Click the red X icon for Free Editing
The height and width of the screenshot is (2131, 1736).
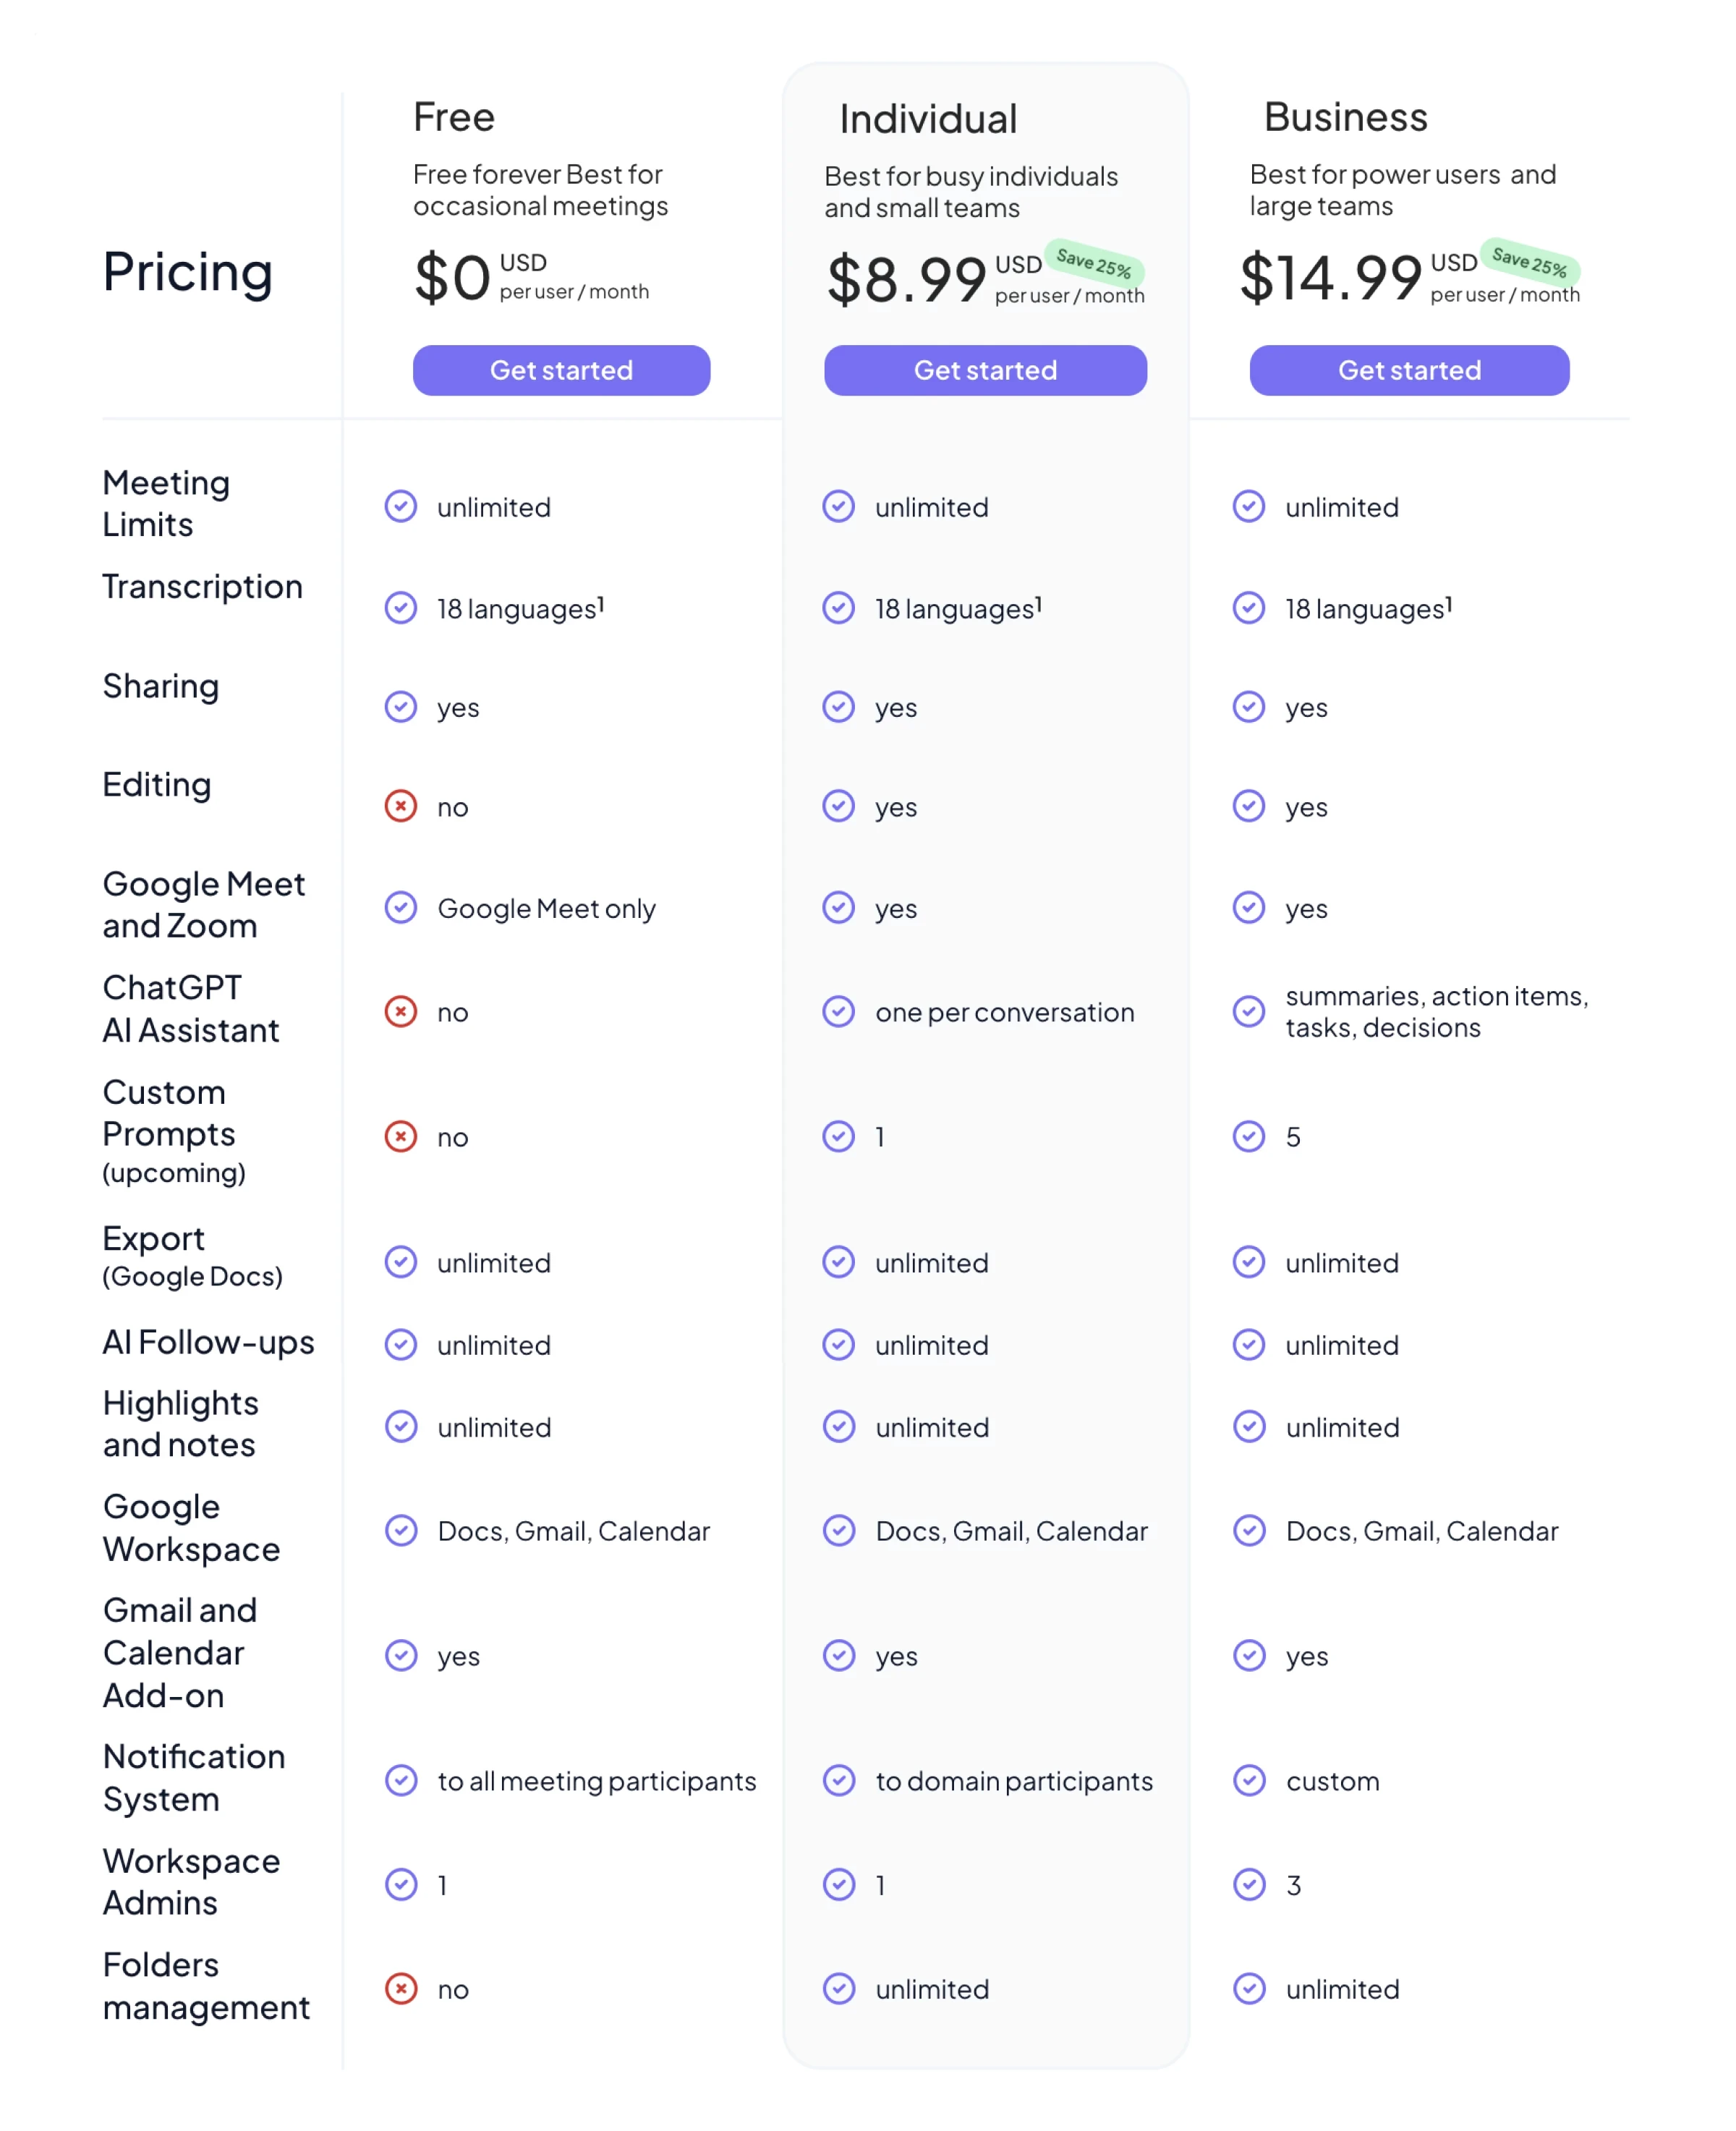401,806
